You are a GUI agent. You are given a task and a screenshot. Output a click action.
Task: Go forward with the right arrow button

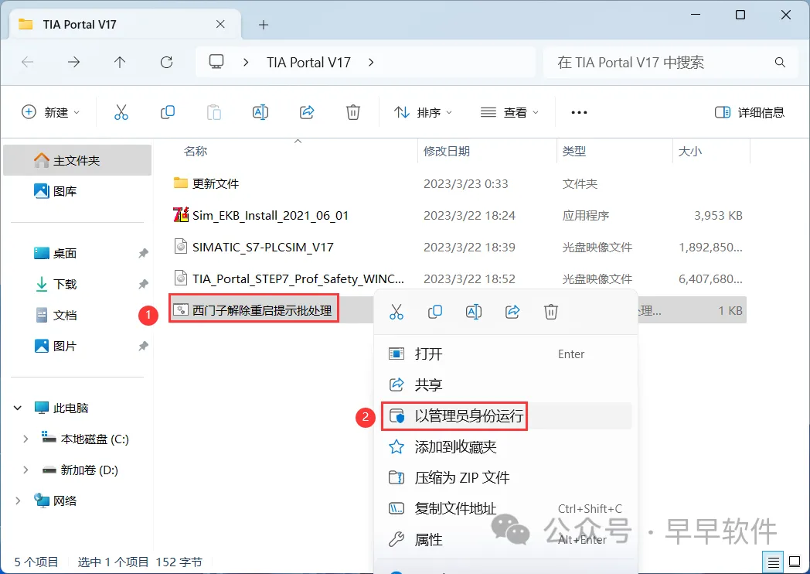(74, 63)
